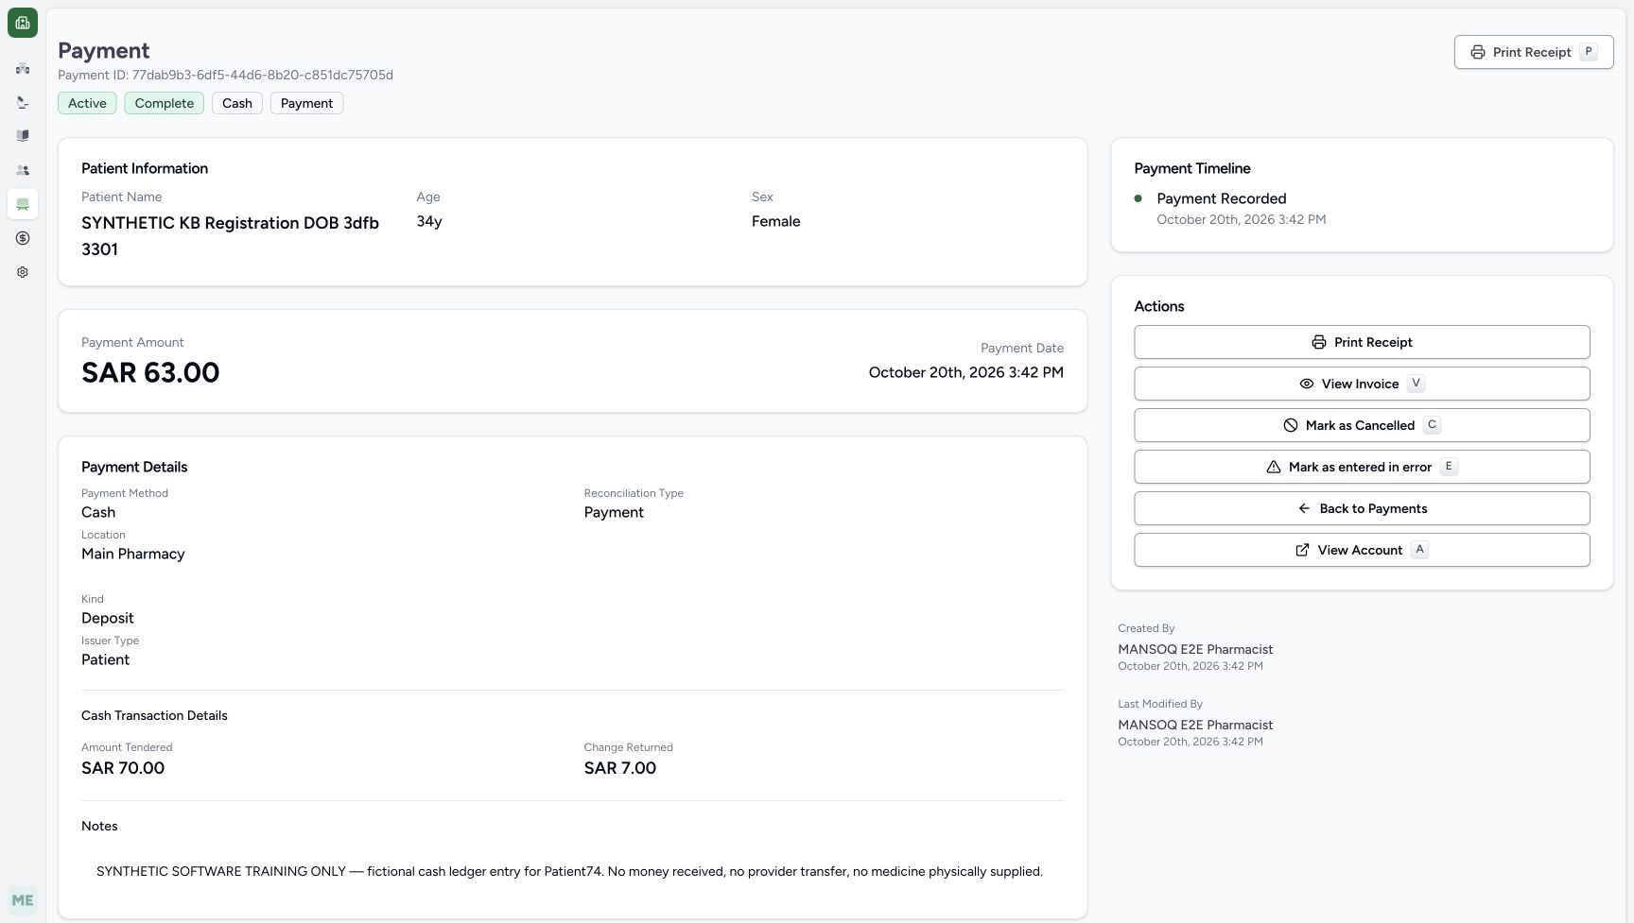Screen dimensions: 1634x923
Task: Click Mark as Cancelled button
Action: pyautogui.click(x=1362, y=425)
